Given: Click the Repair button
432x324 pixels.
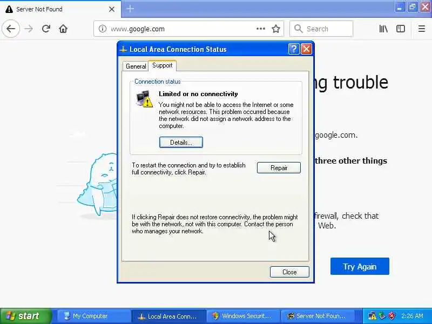Looking at the screenshot, I should tap(279, 168).
